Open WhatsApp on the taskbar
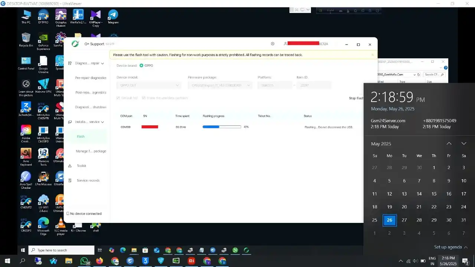The width and height of the screenshot is (475, 267). 85,261
